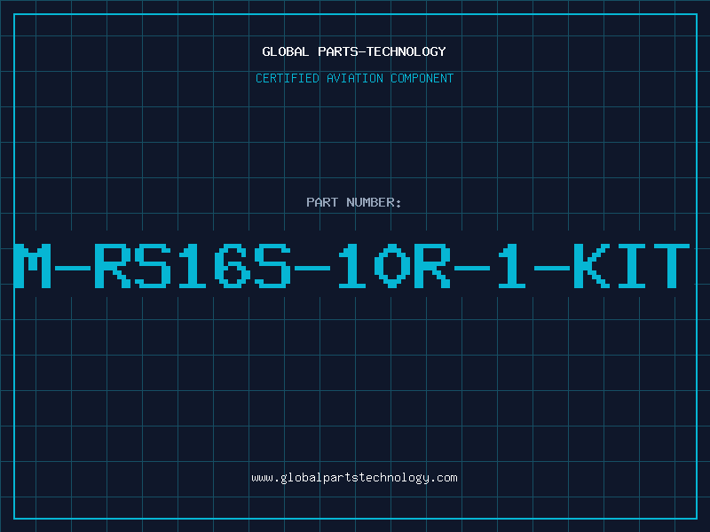The height and width of the screenshot is (532, 710).
Task: Click the 'PART NUMBER:' label
Action: coord(354,202)
